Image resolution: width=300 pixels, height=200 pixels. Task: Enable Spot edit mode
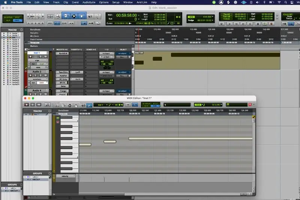(x=18, y=17)
